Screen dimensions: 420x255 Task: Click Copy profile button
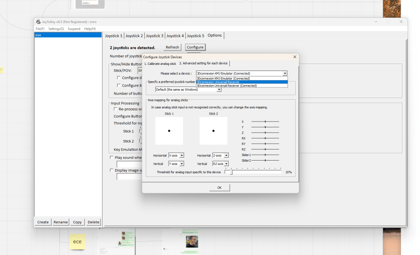(x=78, y=222)
